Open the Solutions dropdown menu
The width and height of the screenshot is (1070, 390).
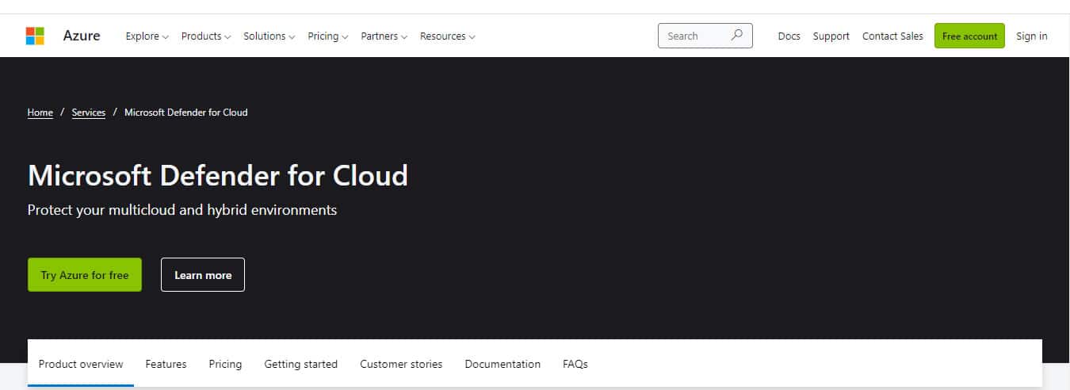point(269,36)
